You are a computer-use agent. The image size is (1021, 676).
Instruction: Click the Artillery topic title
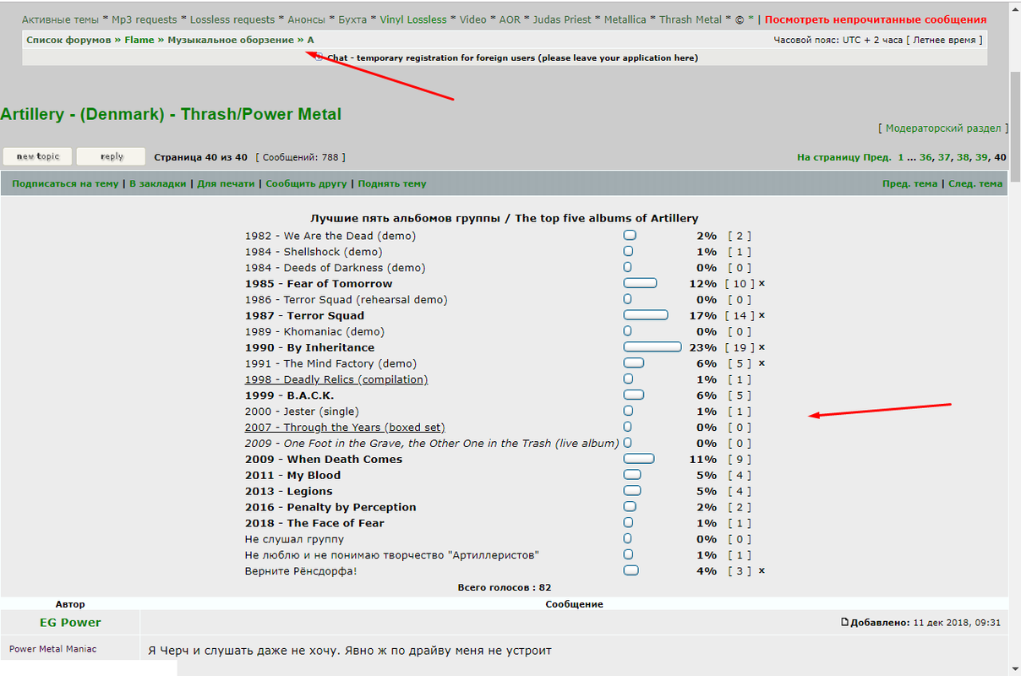click(x=171, y=114)
